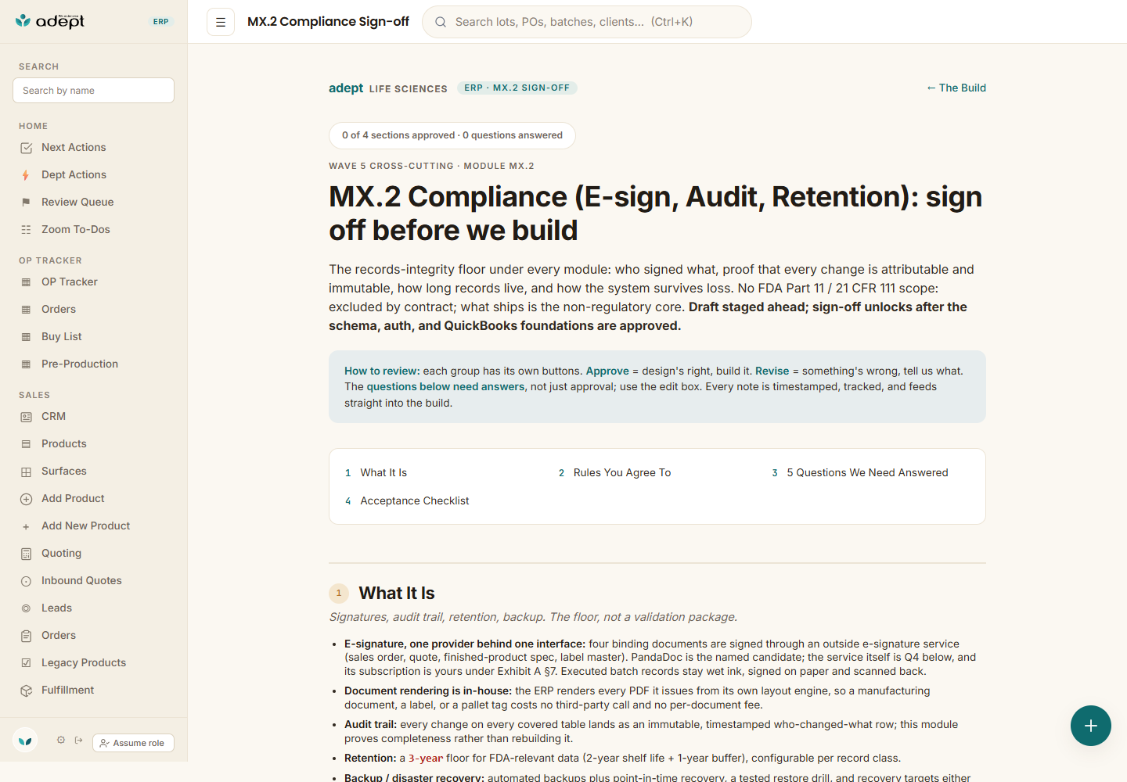The height and width of the screenshot is (782, 1127).
Task: Click the Assume role button
Action: coord(133,743)
